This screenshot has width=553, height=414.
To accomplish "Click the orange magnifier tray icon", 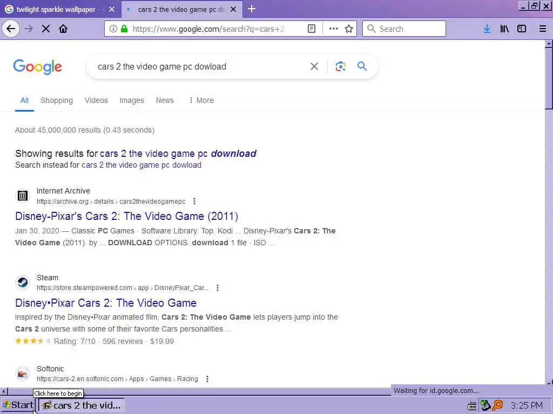I will 497,405.
